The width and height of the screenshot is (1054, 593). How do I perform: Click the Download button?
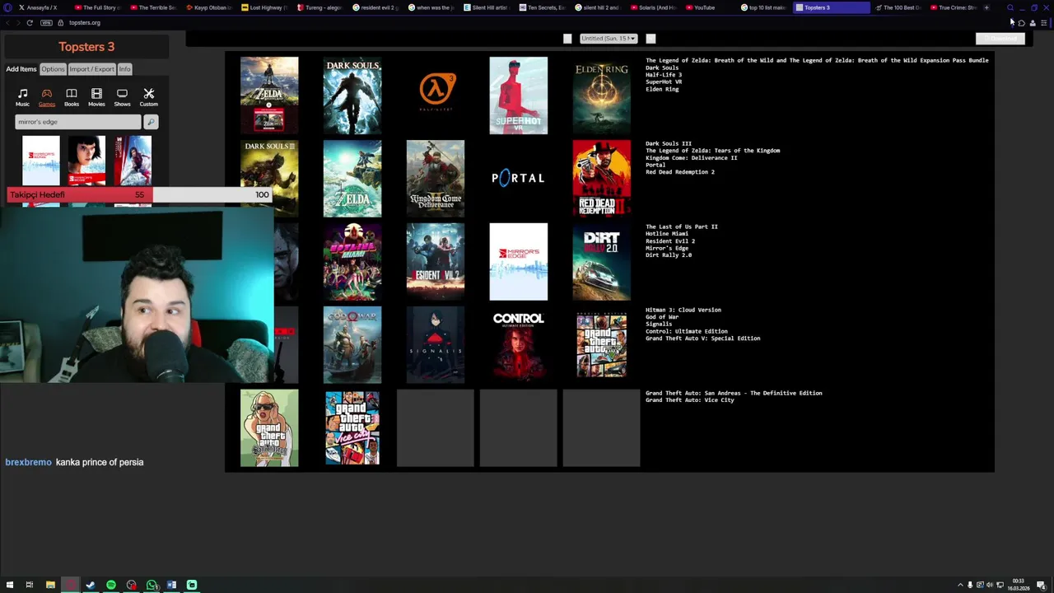pyautogui.click(x=1000, y=38)
